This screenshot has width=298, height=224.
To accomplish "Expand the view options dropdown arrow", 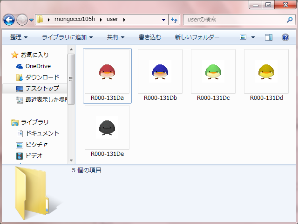I will 253,37.
